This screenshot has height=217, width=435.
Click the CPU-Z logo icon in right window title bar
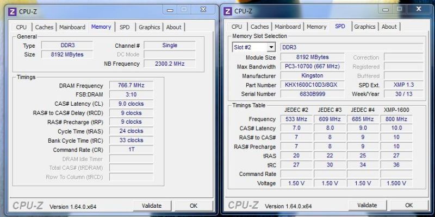coord(227,11)
